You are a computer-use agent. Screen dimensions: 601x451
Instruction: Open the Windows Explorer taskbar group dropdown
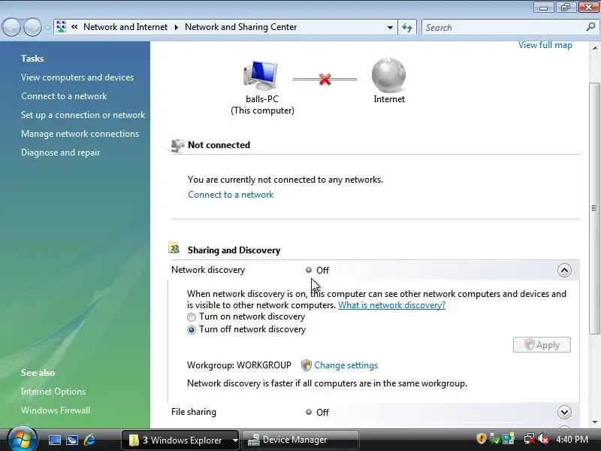tap(235, 440)
